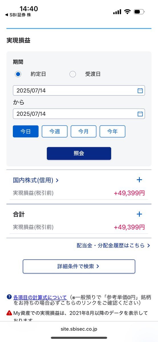The width and height of the screenshot is (158, 342).
Task: Open 配当金・分配金履歴はこちら link
Action: [x=113, y=245]
